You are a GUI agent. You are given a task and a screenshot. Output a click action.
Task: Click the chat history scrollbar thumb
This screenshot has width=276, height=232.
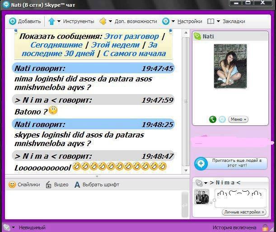point(186,102)
